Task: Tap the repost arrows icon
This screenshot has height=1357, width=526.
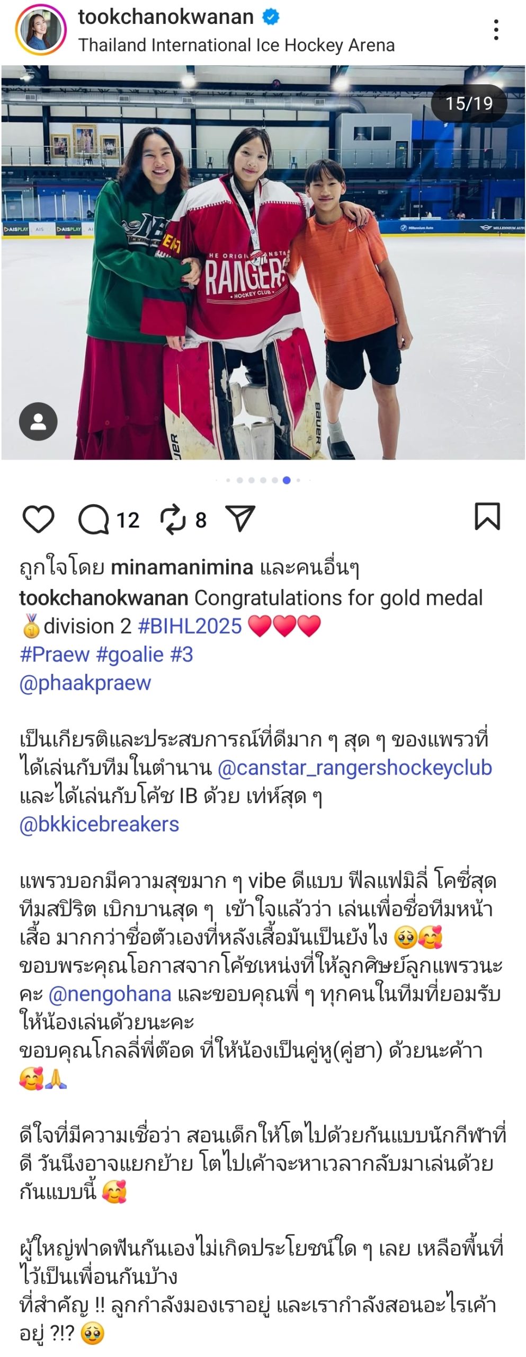Action: tap(173, 519)
